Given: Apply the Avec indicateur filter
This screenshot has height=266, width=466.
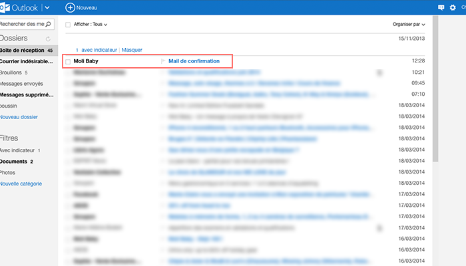Looking at the screenshot, I should 20,150.
